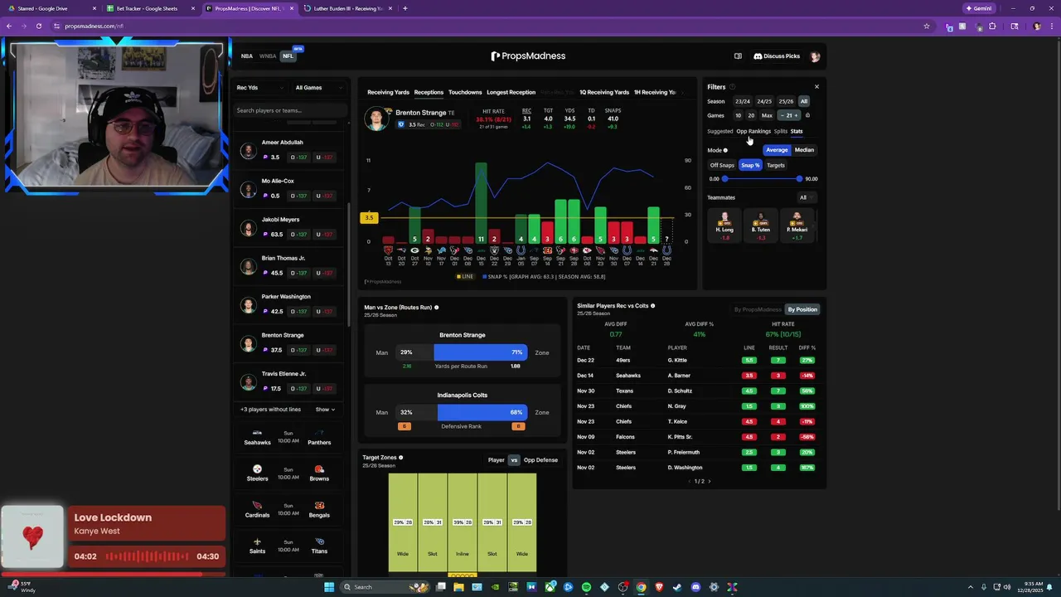Adjust the left handle of Snap % slider
The image size is (1061, 597).
(x=724, y=178)
